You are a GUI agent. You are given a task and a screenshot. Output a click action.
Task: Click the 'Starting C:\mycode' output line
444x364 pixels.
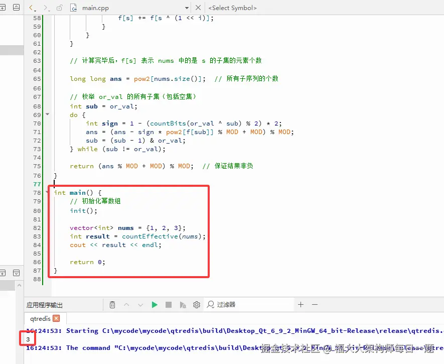pyautogui.click(x=235, y=331)
